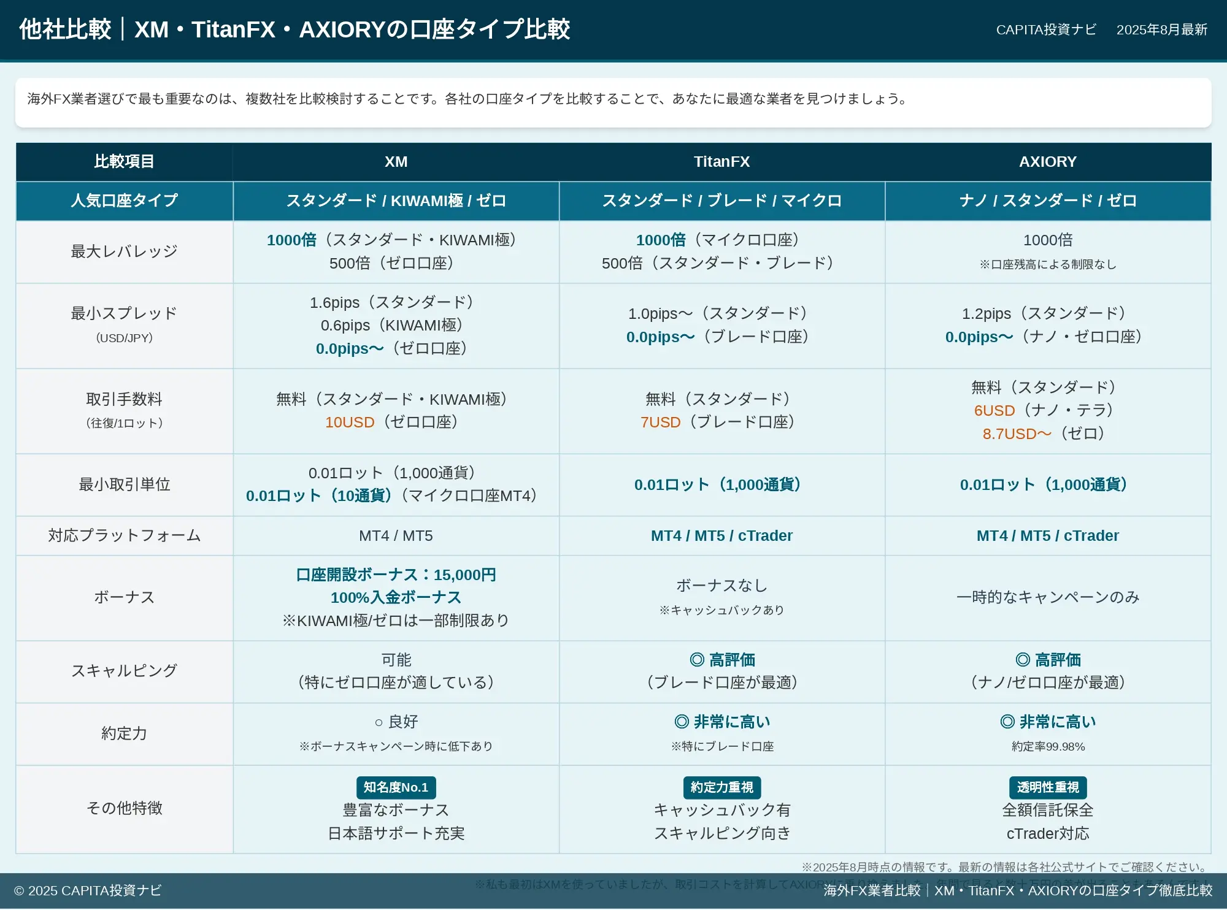Click the 知名度No.1 badge

tap(396, 787)
